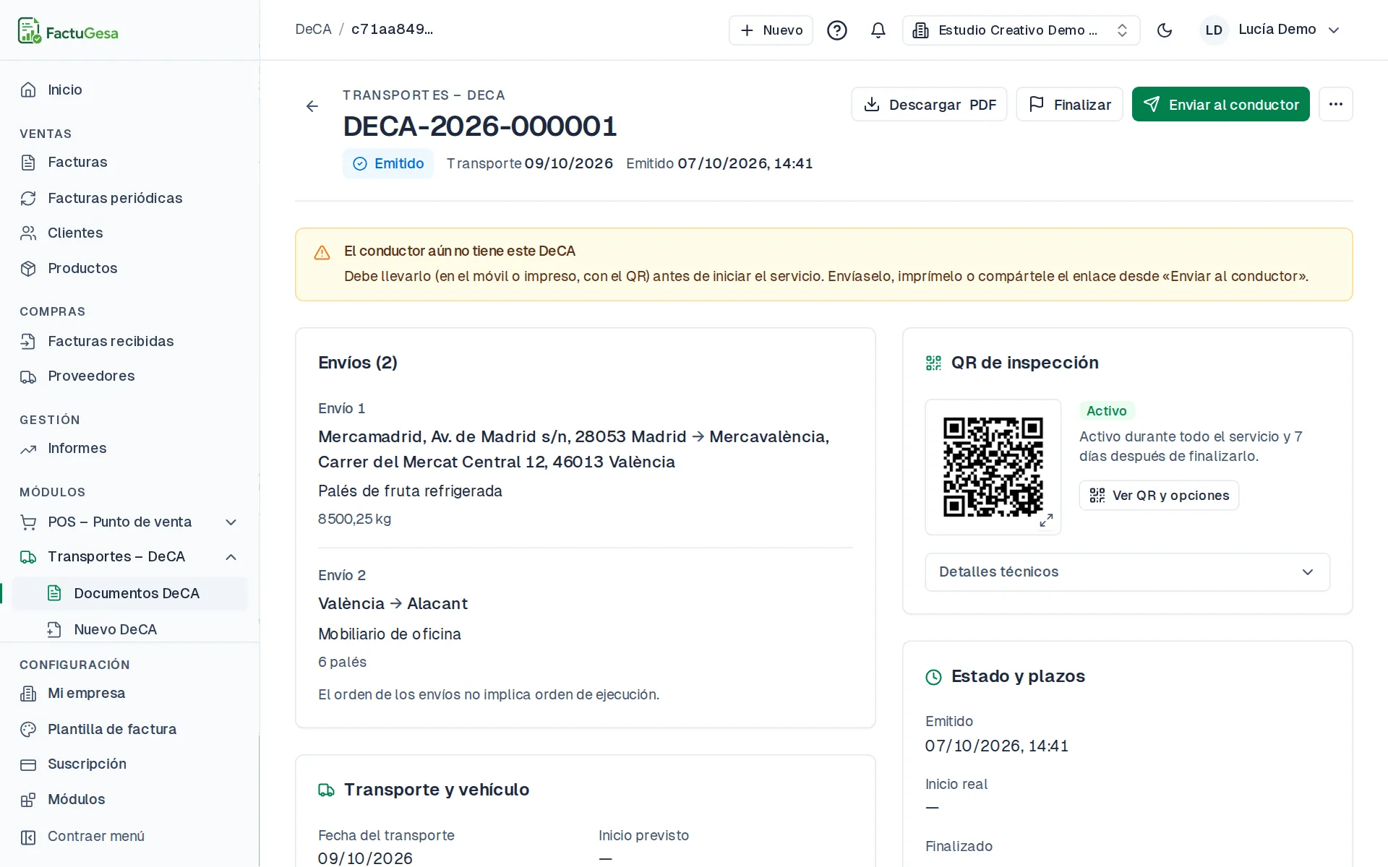This screenshot has height=867, width=1388.
Task: Click the FactuGesa logo
Action: point(68,31)
